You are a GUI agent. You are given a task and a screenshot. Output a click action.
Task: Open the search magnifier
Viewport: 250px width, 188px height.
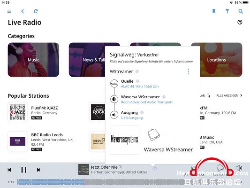click(241, 11)
